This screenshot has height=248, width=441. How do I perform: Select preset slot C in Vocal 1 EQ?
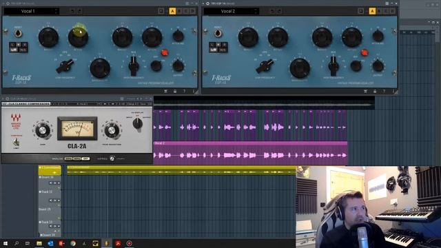tap(186, 11)
